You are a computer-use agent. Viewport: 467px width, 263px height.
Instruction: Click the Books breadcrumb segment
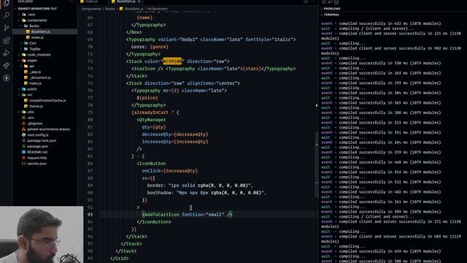[x=110, y=9]
